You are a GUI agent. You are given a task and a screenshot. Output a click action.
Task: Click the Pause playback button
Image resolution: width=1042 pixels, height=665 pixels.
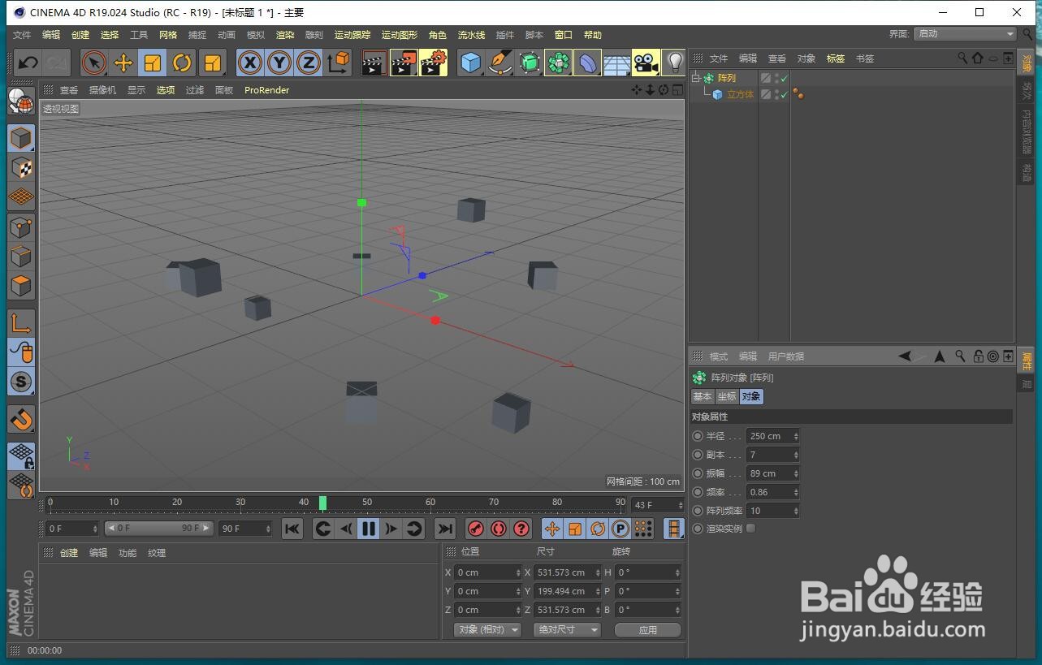coord(368,529)
